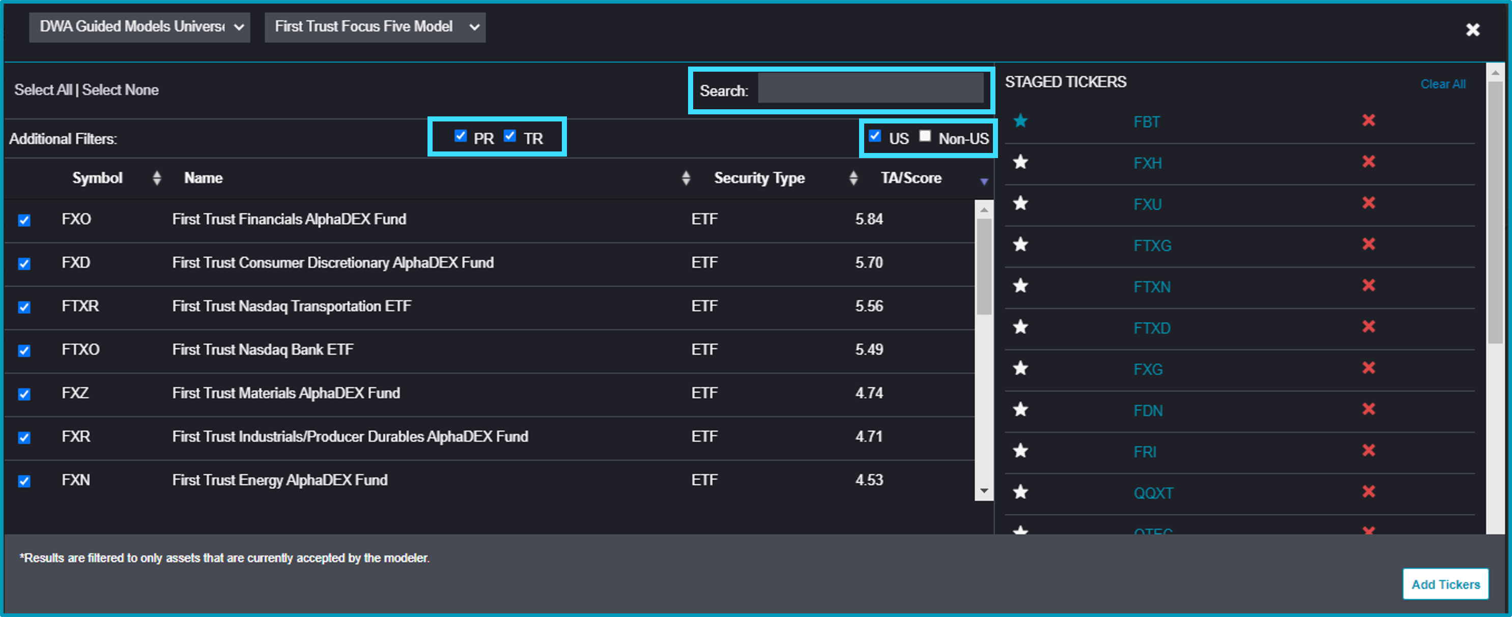Screen dimensions: 1512x617
Task: Open the FBT staged ticker link
Action: pyautogui.click(x=1147, y=122)
